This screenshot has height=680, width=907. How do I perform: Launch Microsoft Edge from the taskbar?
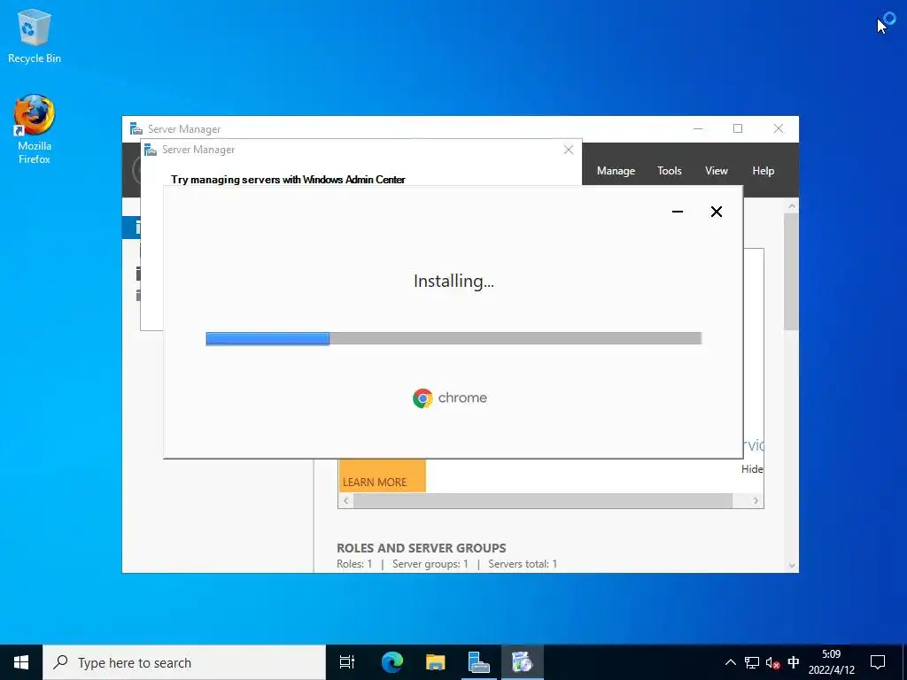391,662
